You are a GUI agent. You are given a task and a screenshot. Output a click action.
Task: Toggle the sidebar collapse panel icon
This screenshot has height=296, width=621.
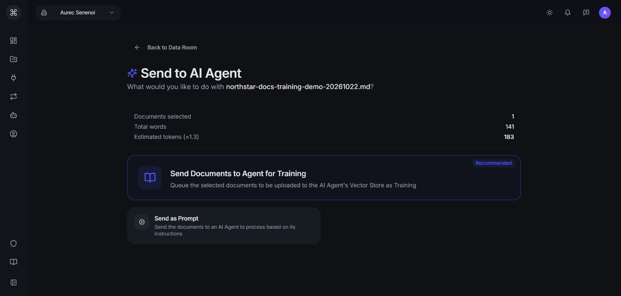pos(14,282)
